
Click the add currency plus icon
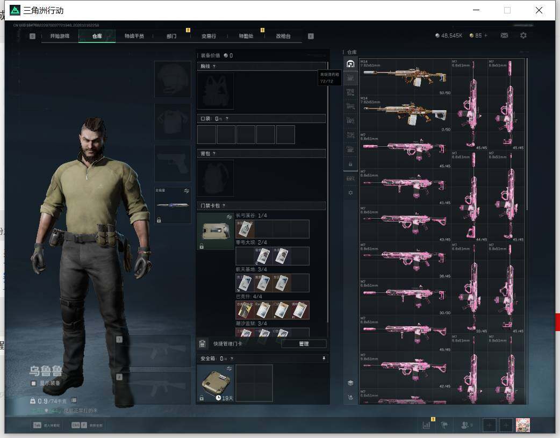click(x=486, y=35)
